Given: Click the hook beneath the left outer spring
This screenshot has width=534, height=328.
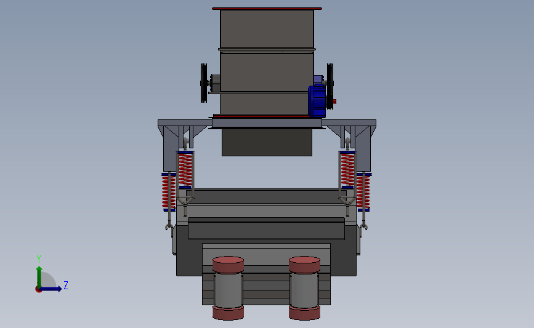Looking at the screenshot, I should pos(169,226).
